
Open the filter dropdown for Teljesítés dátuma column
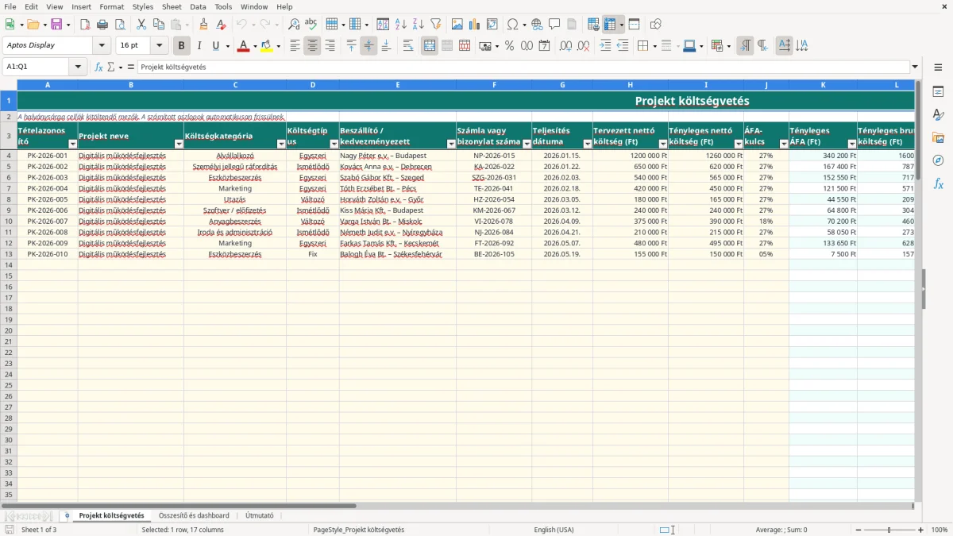(x=588, y=144)
